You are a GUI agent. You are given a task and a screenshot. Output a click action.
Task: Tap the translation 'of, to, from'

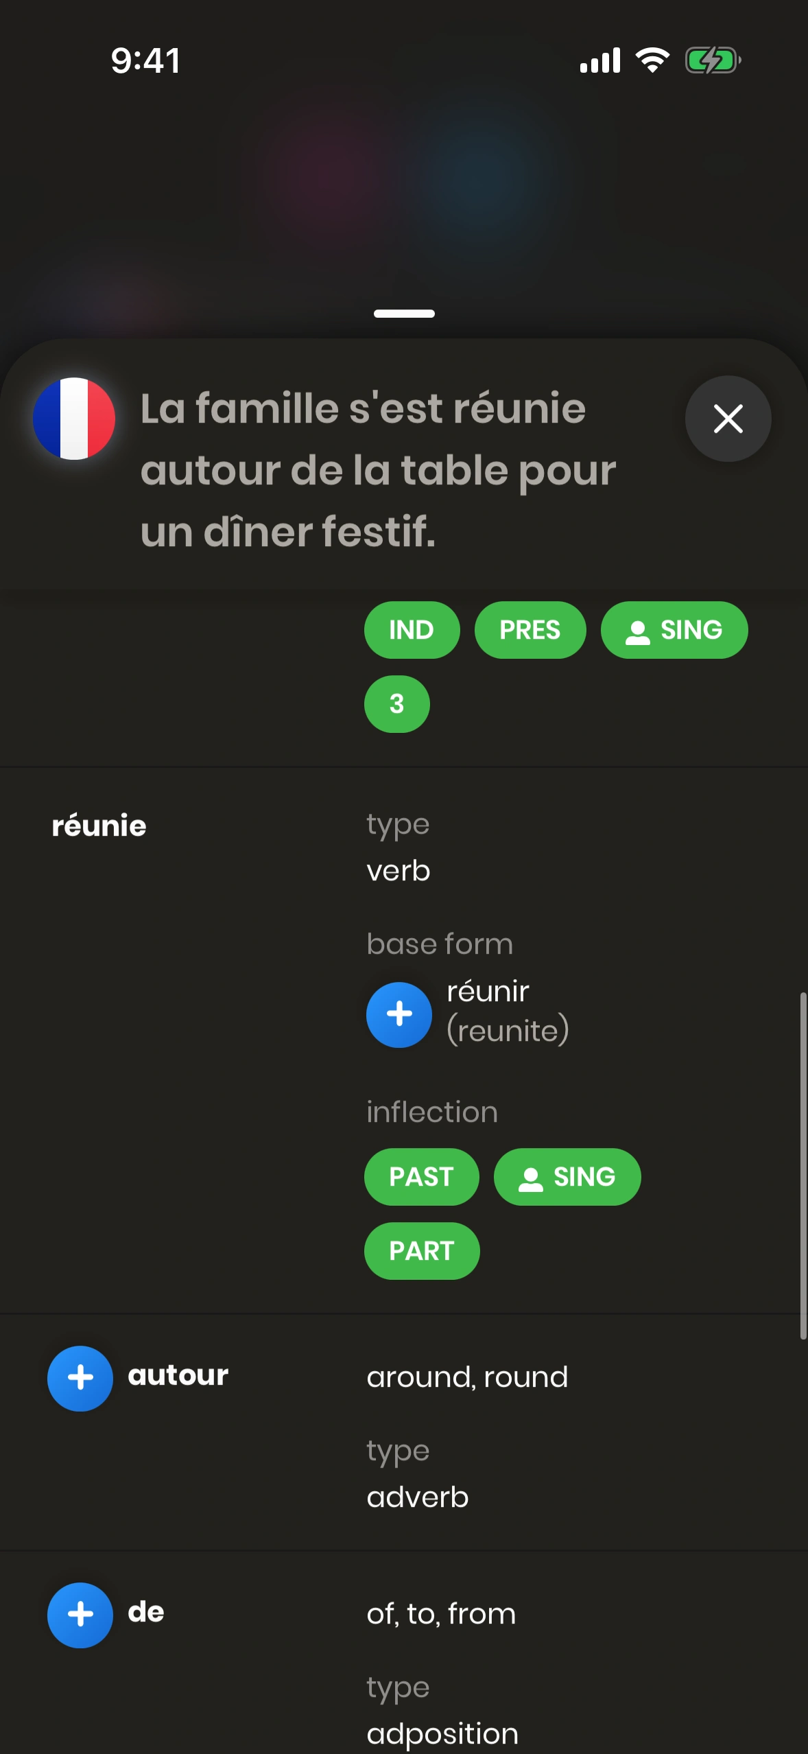tap(441, 1614)
